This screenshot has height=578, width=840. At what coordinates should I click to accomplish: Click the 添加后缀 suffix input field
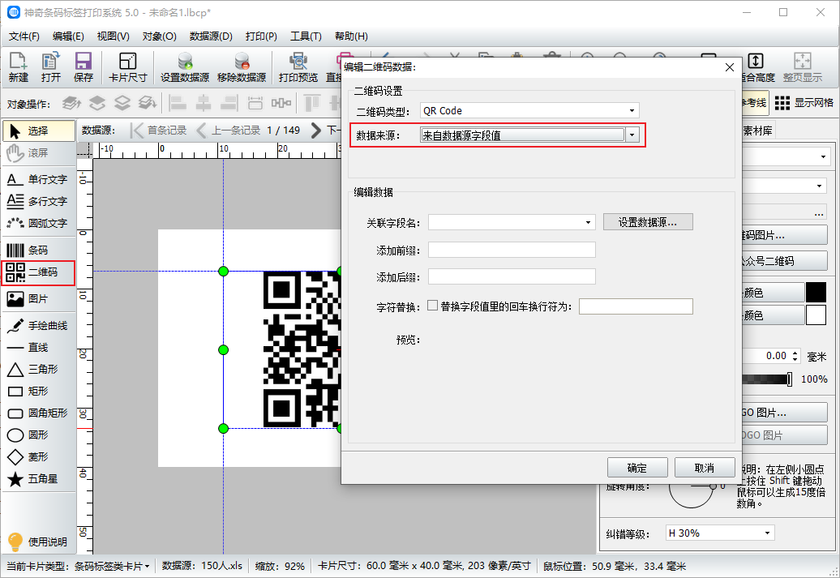pos(512,276)
